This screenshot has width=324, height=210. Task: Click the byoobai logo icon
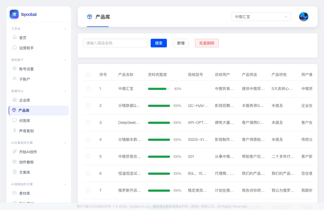[14, 14]
